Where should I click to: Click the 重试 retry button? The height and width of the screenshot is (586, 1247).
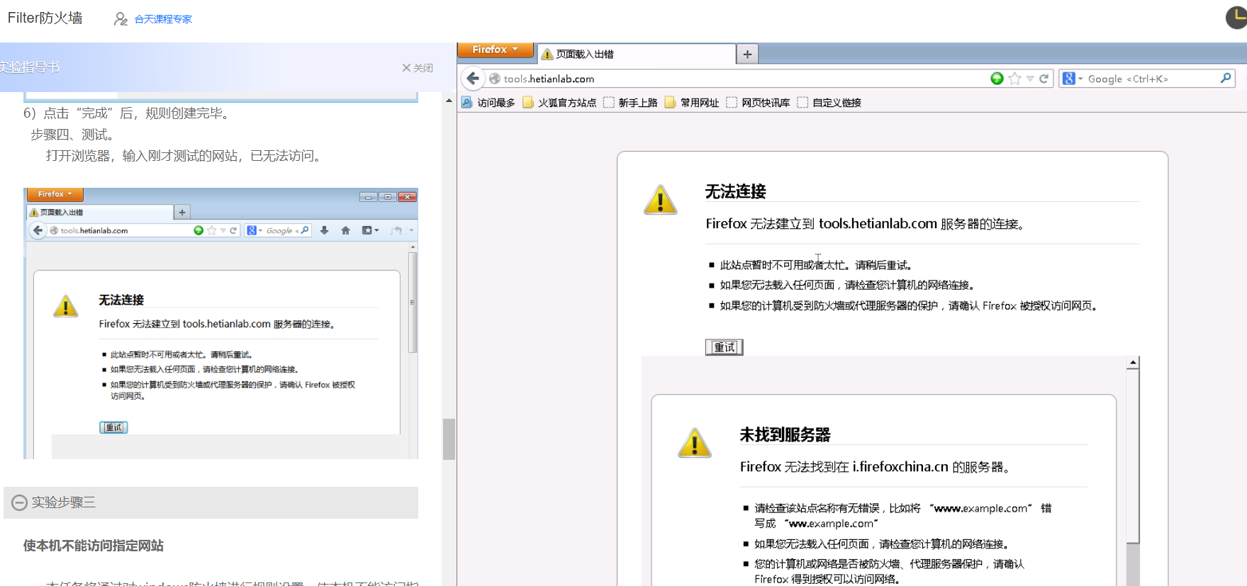tap(725, 347)
